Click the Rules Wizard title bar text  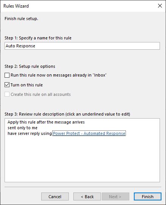tap(16, 6)
